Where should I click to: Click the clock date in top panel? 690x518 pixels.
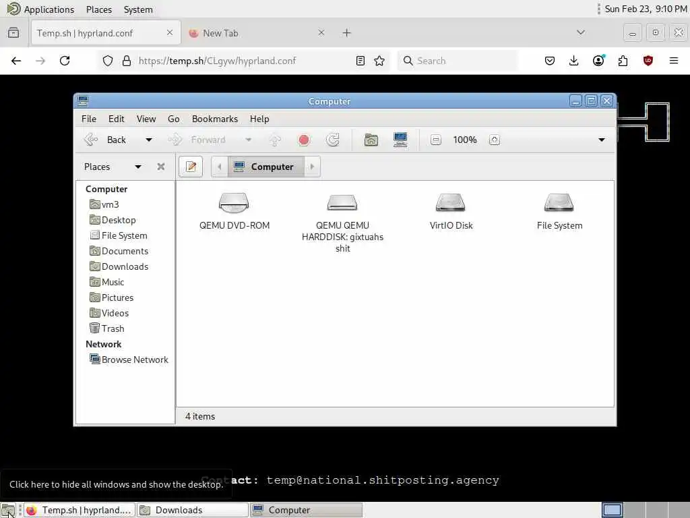646,9
